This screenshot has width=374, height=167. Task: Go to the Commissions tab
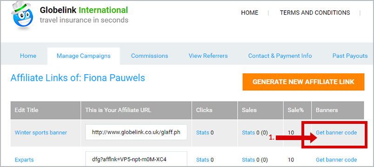(149, 56)
